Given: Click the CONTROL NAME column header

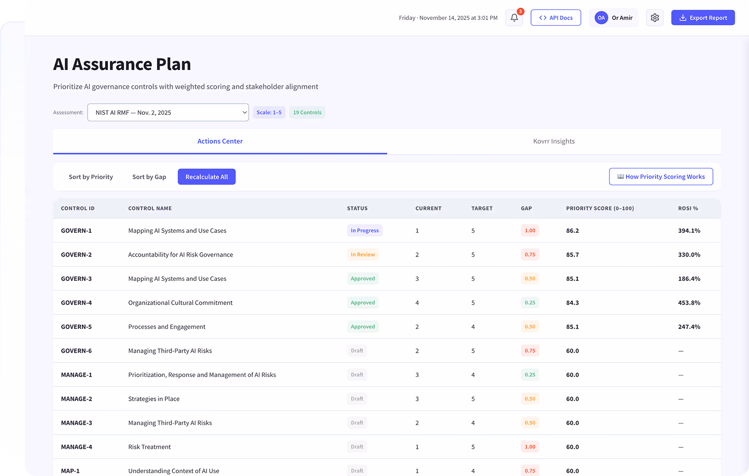Looking at the screenshot, I should [150, 208].
